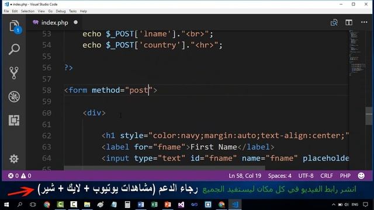Change file encoding via UTF-8
Viewport: 374px width, 210px height.
click(x=306, y=176)
